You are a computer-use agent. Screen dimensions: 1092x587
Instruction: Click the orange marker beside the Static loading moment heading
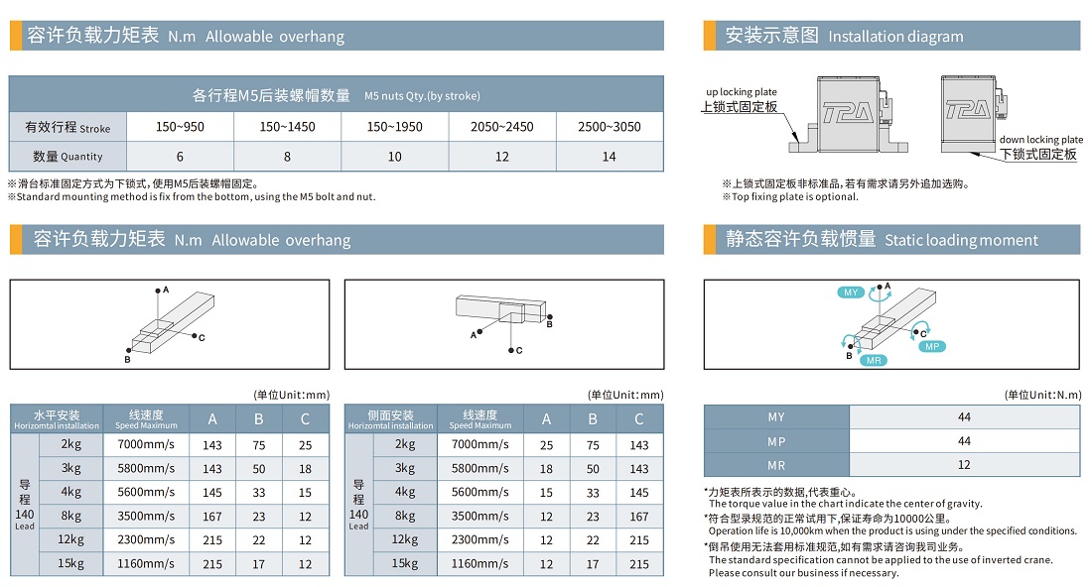click(710, 239)
